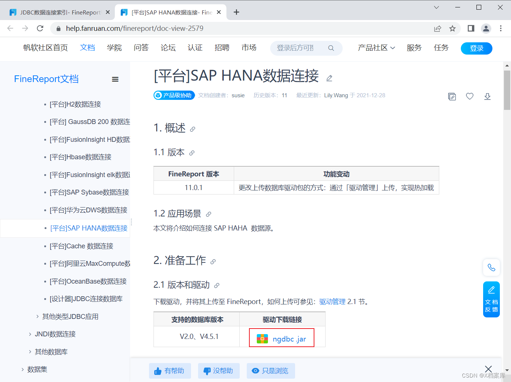
Task: Open the Chrome three-dot menu
Action: tap(501, 28)
